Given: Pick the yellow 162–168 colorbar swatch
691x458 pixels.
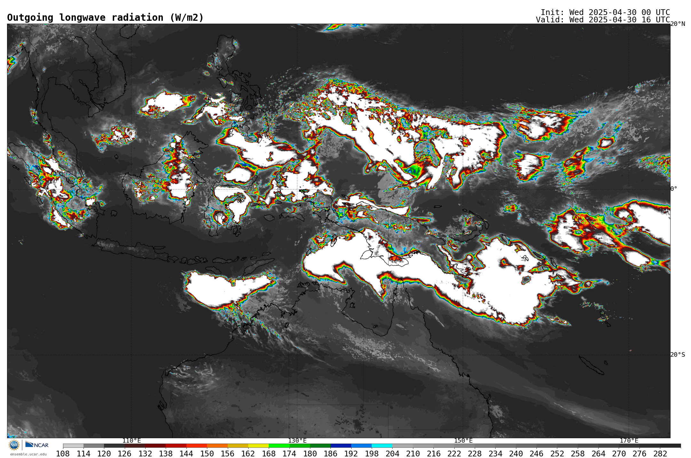Looking at the screenshot, I should tap(258, 446).
